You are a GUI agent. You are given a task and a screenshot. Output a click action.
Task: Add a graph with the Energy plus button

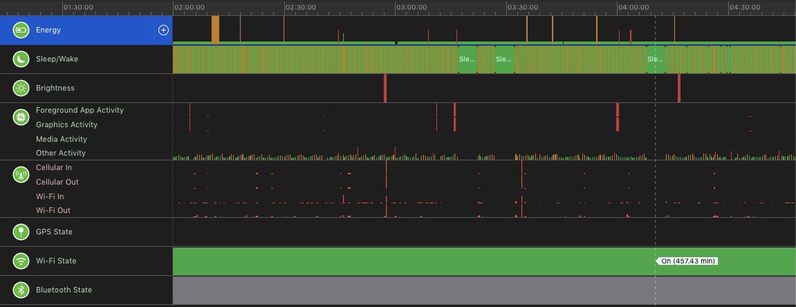[x=163, y=30]
